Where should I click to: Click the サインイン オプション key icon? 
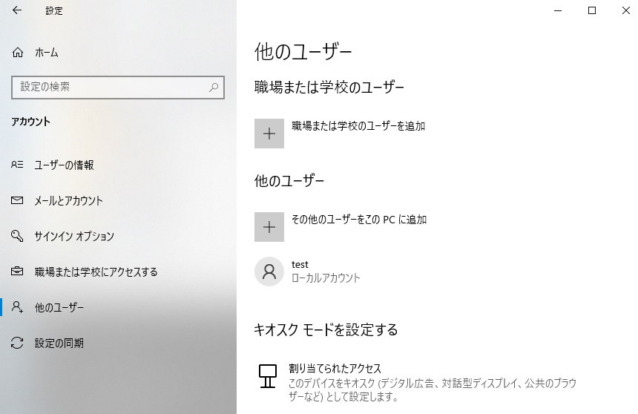coord(17,236)
